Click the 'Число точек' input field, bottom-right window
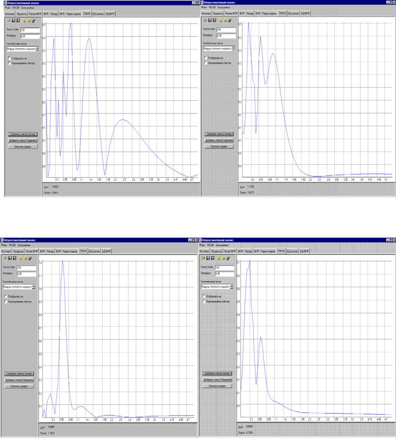396x438 pixels. 225,268
